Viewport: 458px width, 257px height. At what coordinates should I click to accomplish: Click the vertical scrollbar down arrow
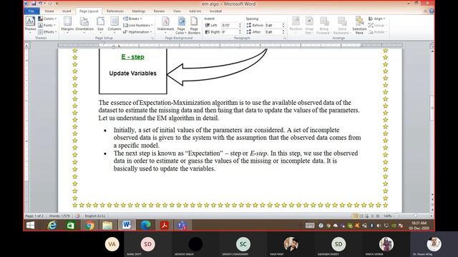click(x=432, y=195)
